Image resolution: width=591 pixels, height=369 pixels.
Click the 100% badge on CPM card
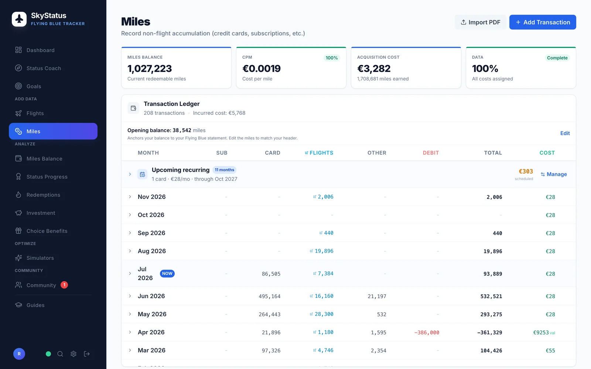[332, 58]
